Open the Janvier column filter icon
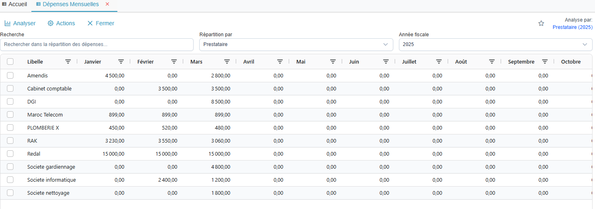 pyautogui.click(x=121, y=62)
